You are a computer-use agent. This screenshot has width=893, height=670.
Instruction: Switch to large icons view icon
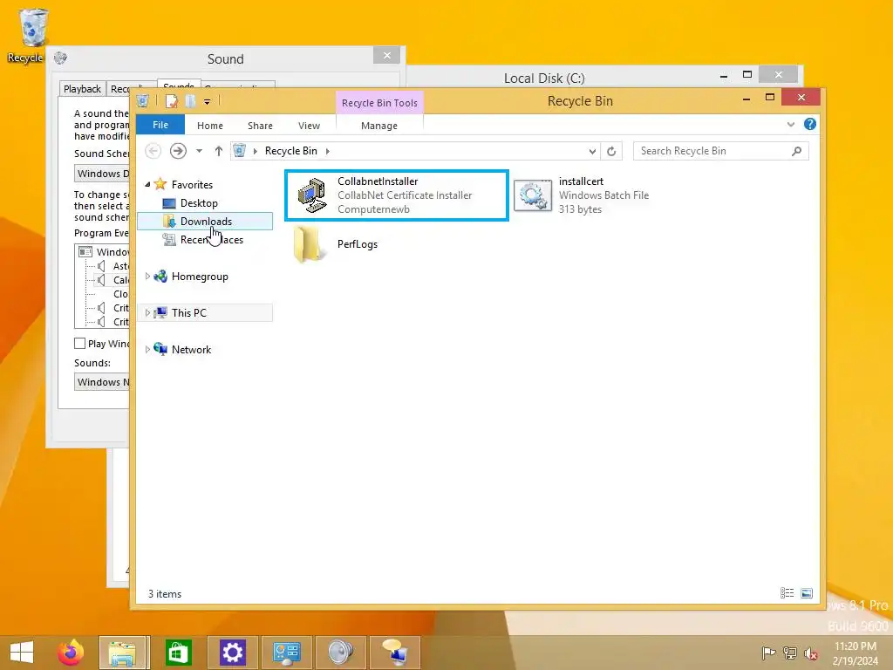click(807, 593)
